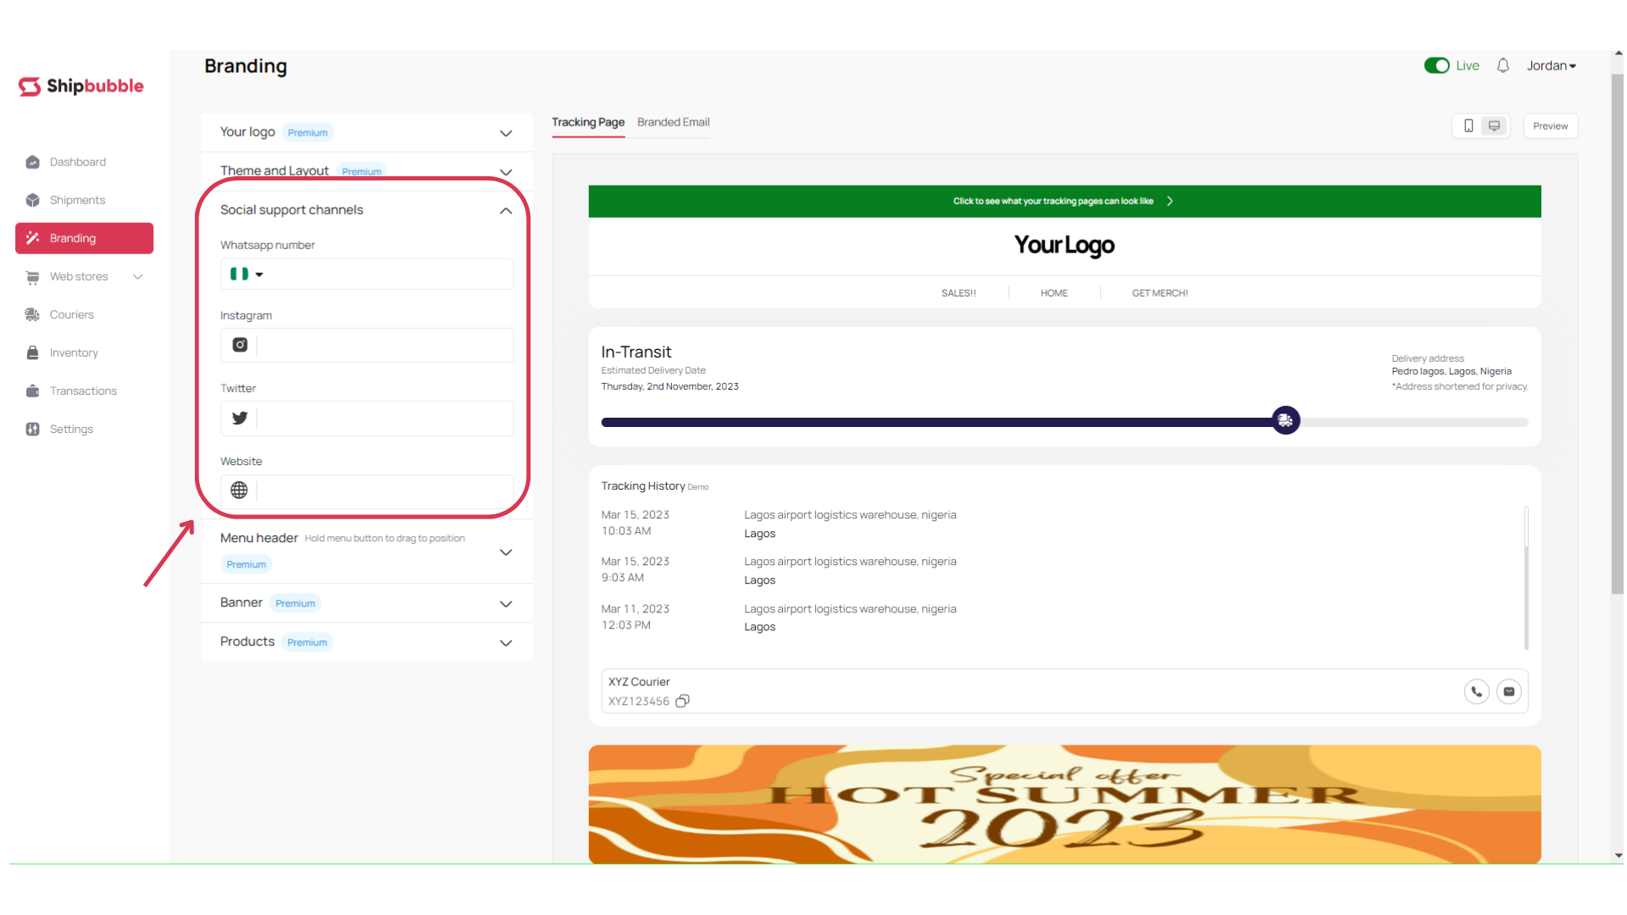Click the courier email envelope icon
The width and height of the screenshot is (1627, 915).
click(1509, 691)
